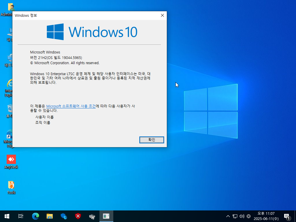Open the volume control tray icon

242,216
